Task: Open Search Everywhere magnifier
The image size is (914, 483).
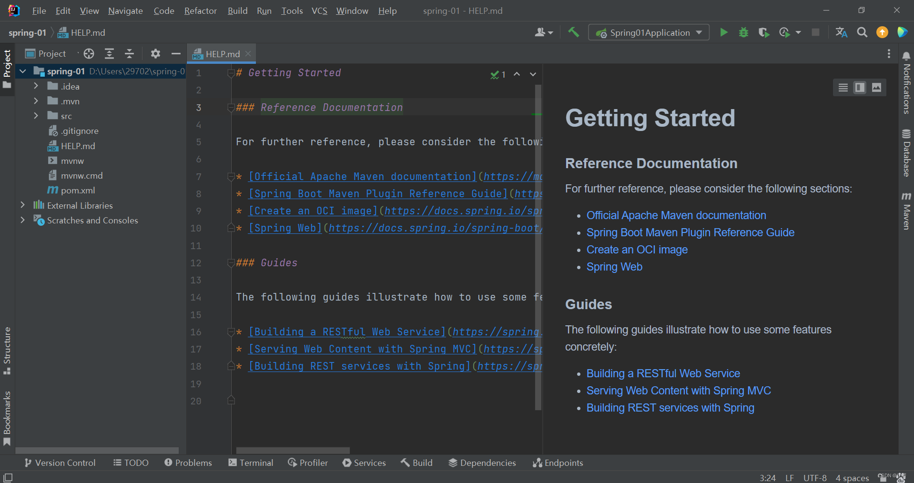Action: coord(862,32)
